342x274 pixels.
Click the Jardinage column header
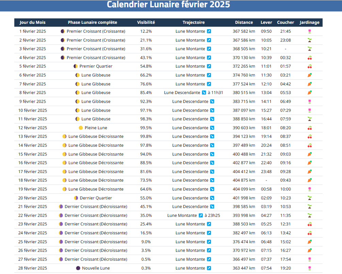pyautogui.click(x=309, y=22)
